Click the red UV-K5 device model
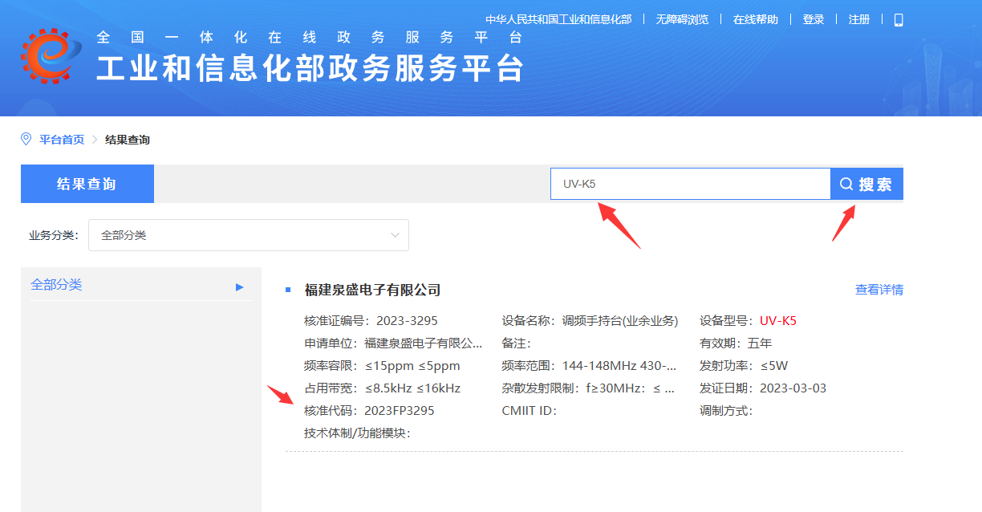Screen dimensions: 982x512 tap(778, 321)
